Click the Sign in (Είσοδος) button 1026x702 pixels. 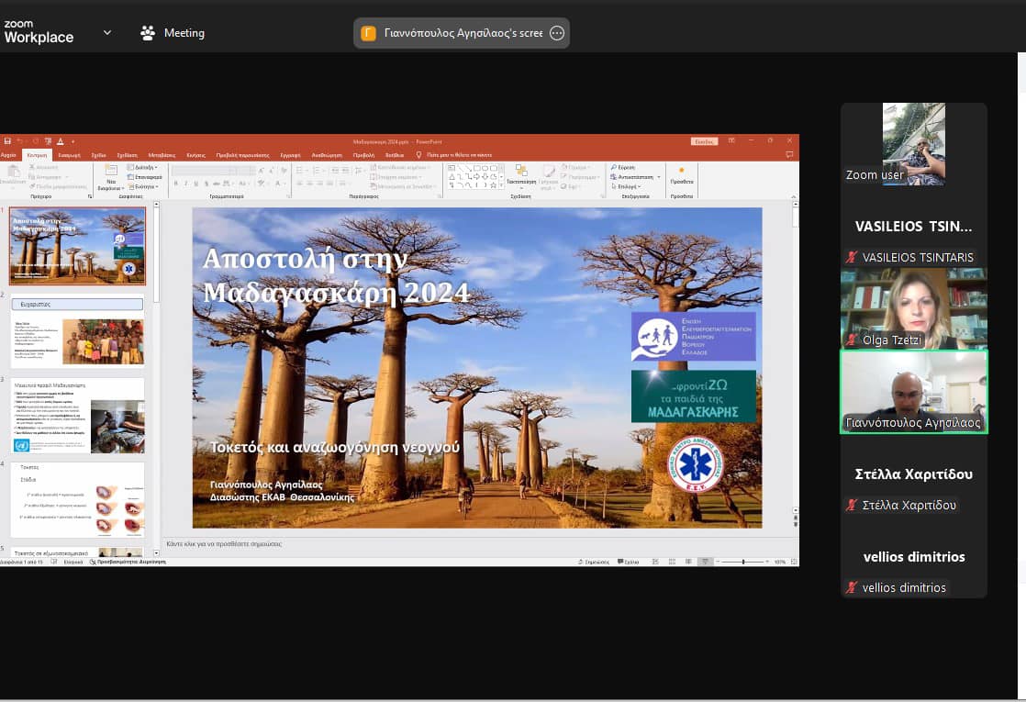[704, 141]
